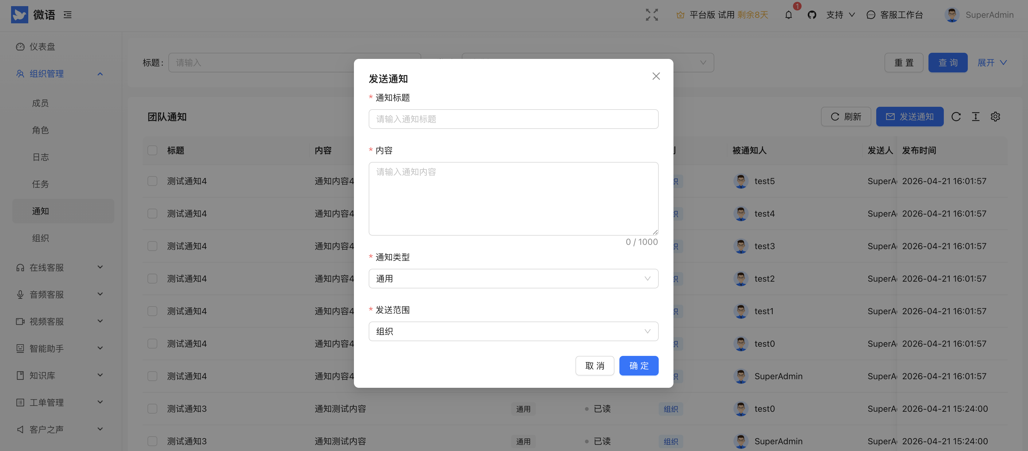Click the crown 平台版 icon
The image size is (1028, 451).
tap(681, 15)
